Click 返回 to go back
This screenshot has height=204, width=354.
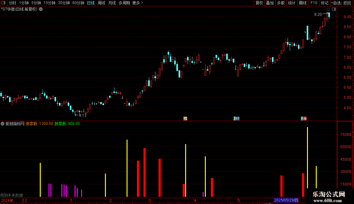[x=347, y=3]
